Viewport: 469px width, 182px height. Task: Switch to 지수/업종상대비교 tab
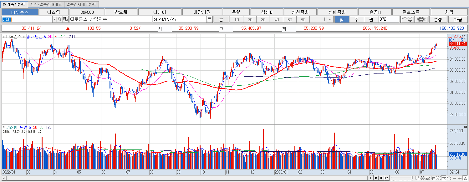coord(46,4)
